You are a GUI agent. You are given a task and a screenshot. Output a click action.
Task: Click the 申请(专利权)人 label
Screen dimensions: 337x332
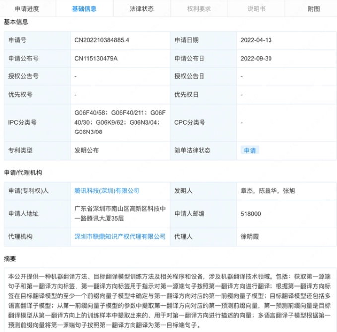[29, 191]
